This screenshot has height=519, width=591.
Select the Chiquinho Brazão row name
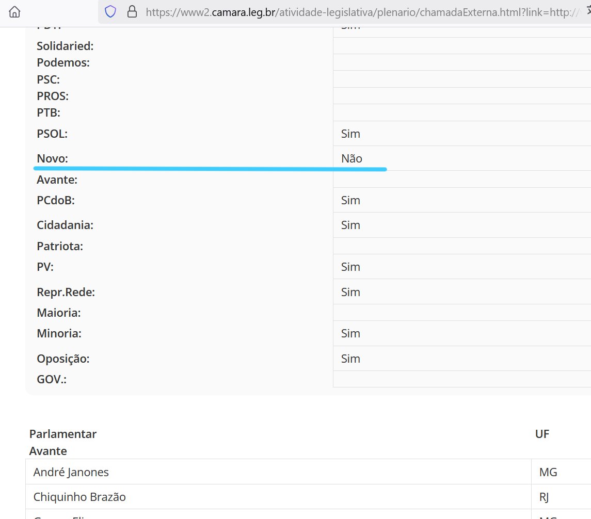pyautogui.click(x=79, y=497)
